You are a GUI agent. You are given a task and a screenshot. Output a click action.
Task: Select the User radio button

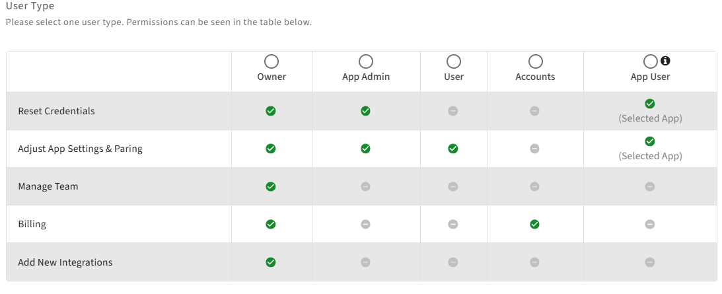pos(453,61)
